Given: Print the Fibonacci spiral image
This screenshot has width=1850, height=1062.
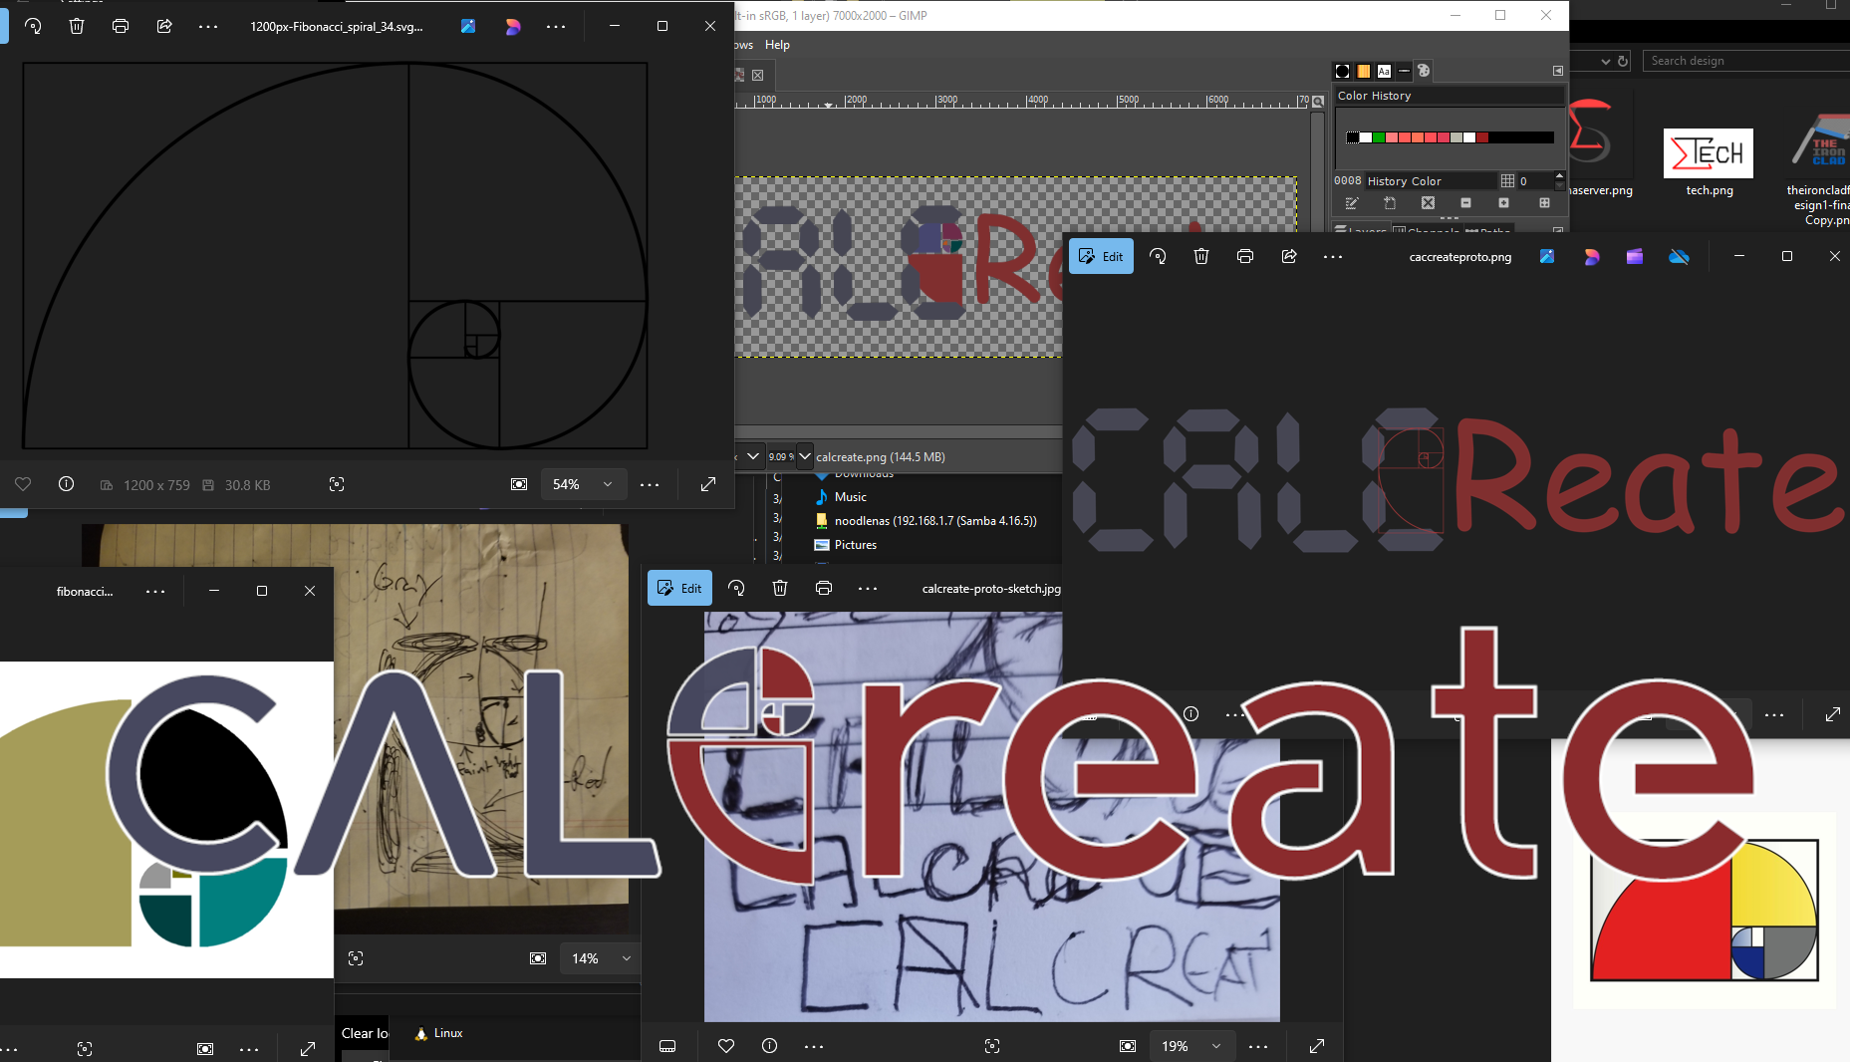Looking at the screenshot, I should (x=121, y=26).
